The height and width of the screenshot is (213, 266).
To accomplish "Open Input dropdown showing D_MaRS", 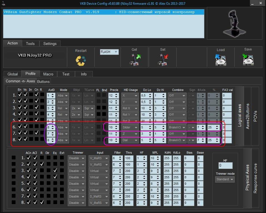I will [99, 197].
